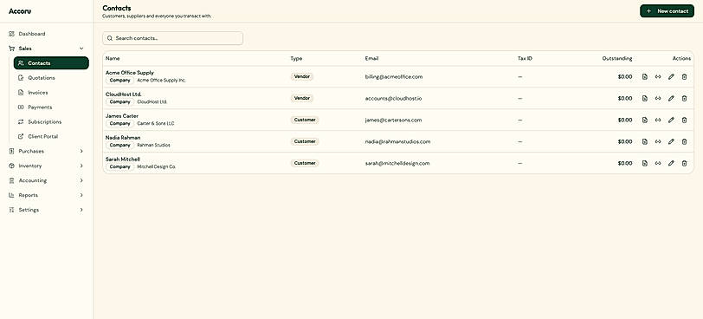Click the link icon in Sarah Mitchell row
The width and height of the screenshot is (703, 319).
pos(658,163)
